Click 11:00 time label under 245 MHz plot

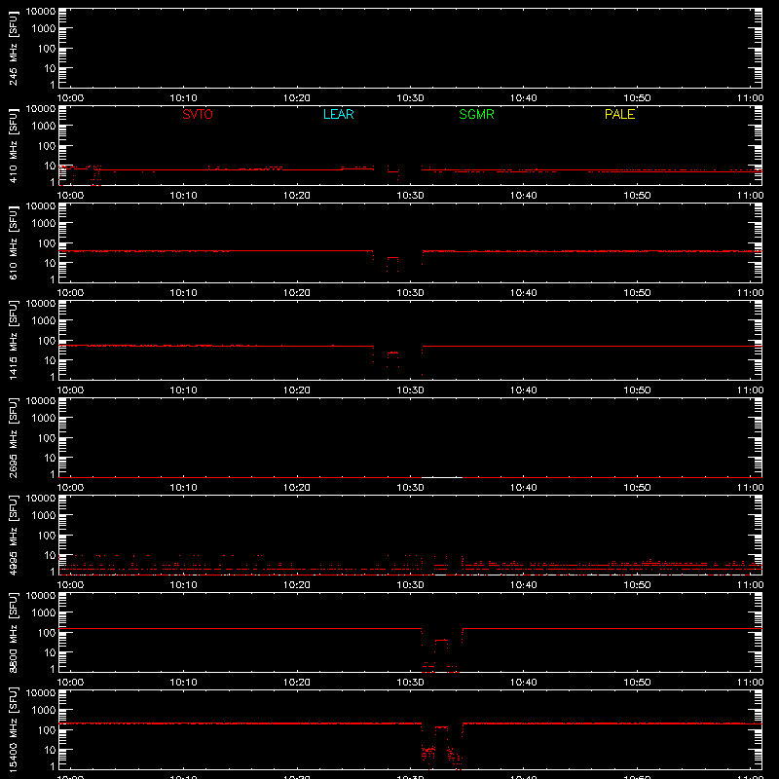tap(750, 98)
